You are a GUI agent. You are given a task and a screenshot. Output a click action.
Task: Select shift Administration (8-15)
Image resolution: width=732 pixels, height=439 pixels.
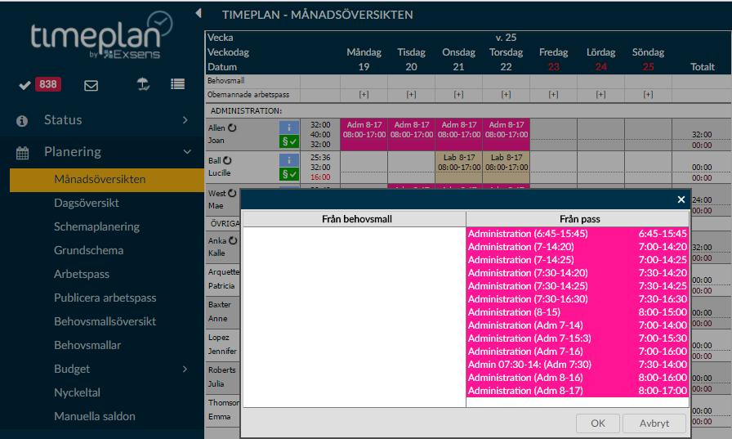pos(578,312)
